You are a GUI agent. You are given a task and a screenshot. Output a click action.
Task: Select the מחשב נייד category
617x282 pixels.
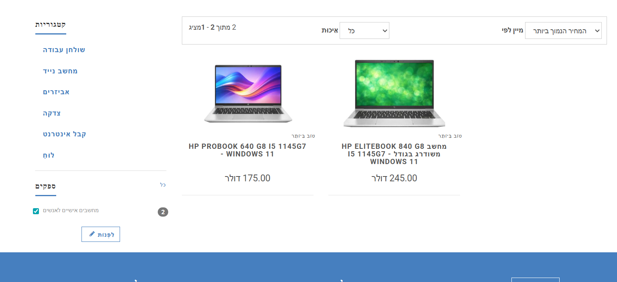60,71
